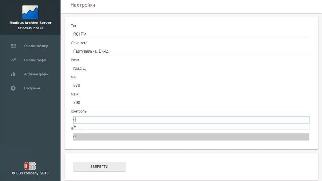This screenshot has height=181, width=322.
Task: Click the Контроль label
Action: coord(79,111)
